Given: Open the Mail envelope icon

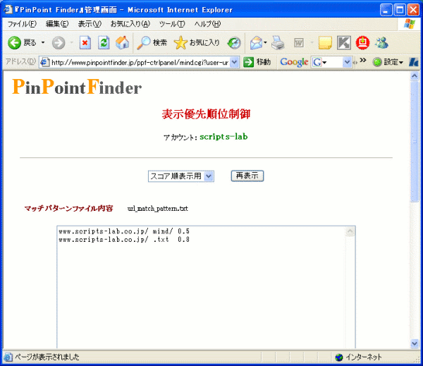Looking at the screenshot, I should click(x=256, y=42).
